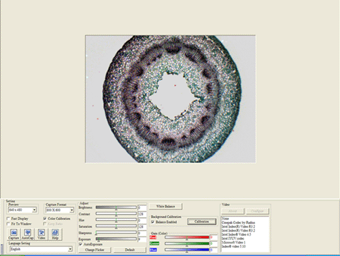The height and width of the screenshot is (256, 340).
Task: Click the Contrast value field
Action: pyautogui.click(x=142, y=214)
